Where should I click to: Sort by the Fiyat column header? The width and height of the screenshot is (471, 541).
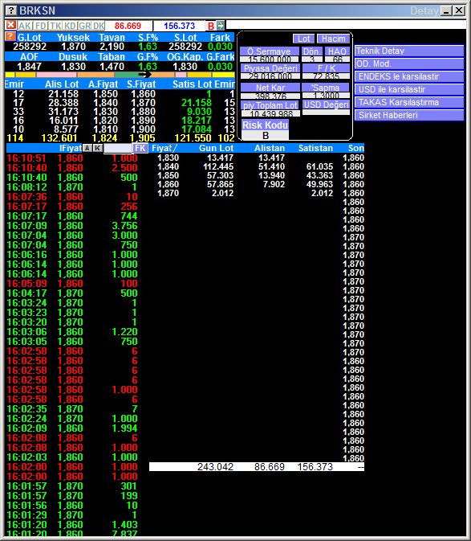click(x=164, y=148)
